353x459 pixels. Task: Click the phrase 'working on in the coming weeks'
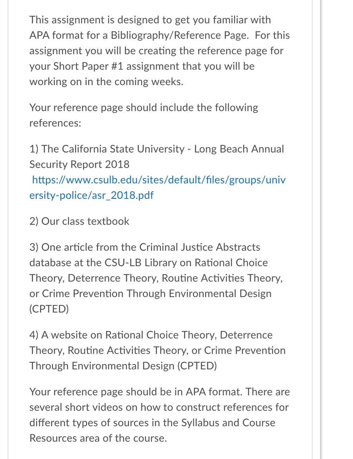[x=106, y=82]
